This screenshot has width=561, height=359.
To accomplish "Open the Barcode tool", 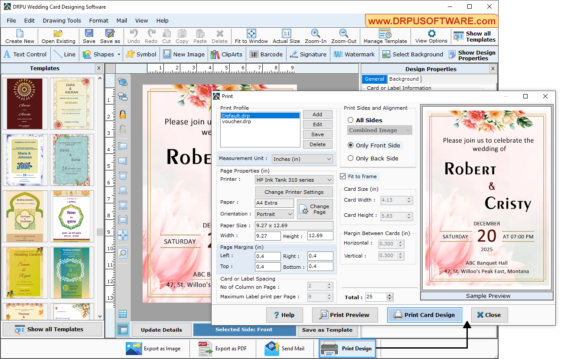I will click(x=266, y=54).
